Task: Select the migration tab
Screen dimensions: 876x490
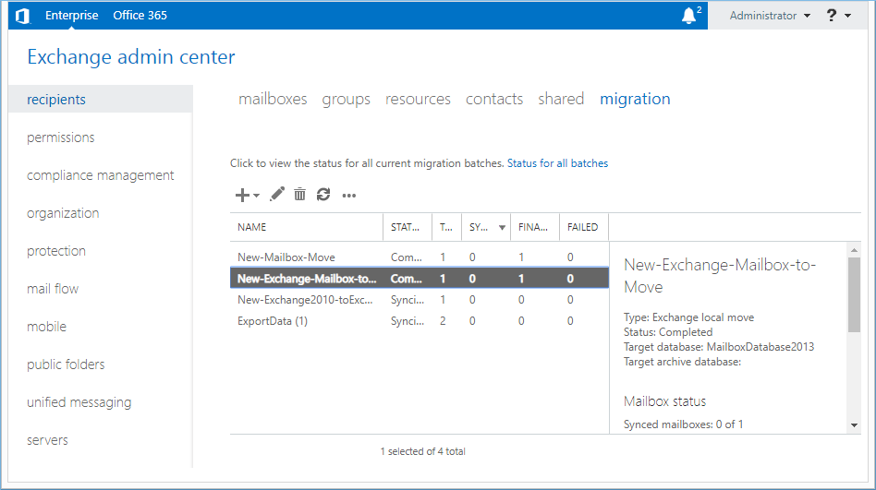Action: [x=635, y=99]
